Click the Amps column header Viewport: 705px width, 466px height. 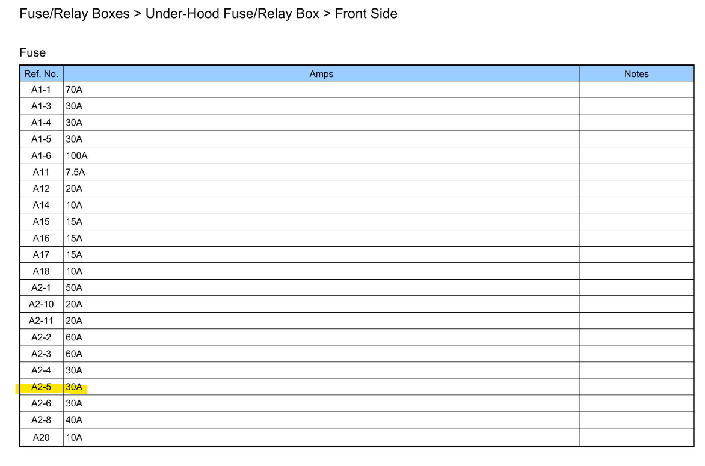pos(321,74)
